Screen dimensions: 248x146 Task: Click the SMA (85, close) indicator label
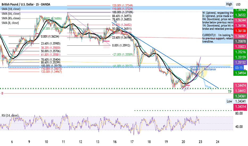[11, 18]
